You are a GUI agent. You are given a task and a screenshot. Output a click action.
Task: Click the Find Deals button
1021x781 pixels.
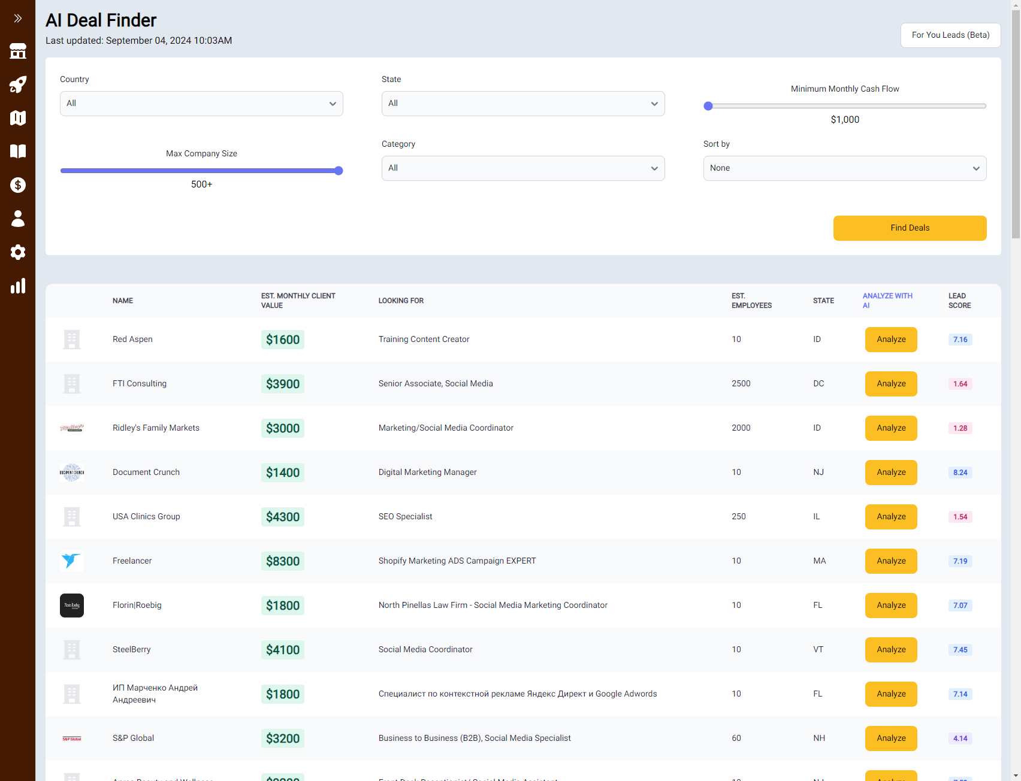[x=910, y=228]
